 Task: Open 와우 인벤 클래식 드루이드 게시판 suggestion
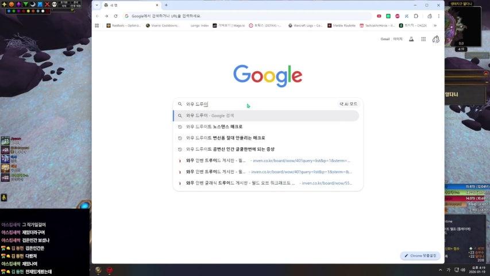[266, 183]
